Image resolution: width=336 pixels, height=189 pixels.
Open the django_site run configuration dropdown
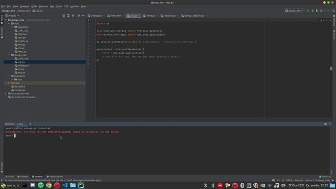point(295,10)
